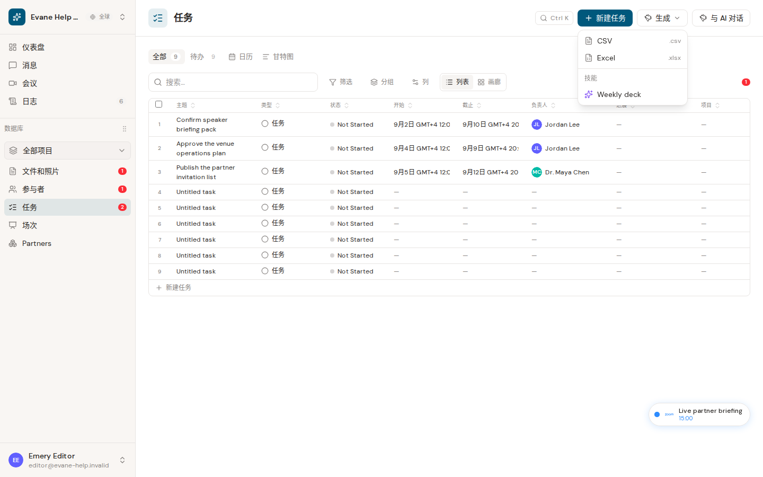The height and width of the screenshot is (477, 763).
Task: Open Partners in the sidebar
Action: [x=67, y=243]
